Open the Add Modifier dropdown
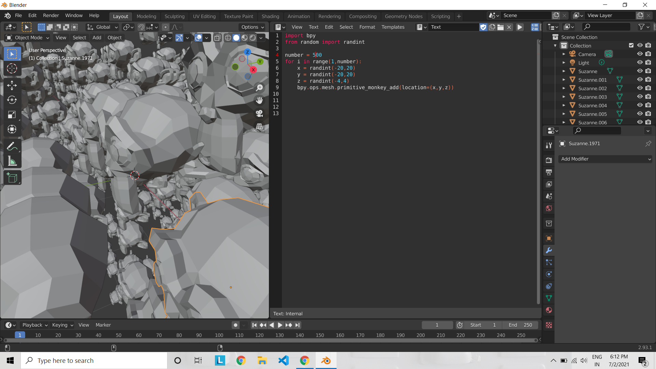The width and height of the screenshot is (656, 369). coord(605,159)
